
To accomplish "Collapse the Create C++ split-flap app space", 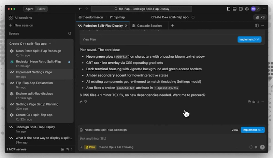I will 30,44.
